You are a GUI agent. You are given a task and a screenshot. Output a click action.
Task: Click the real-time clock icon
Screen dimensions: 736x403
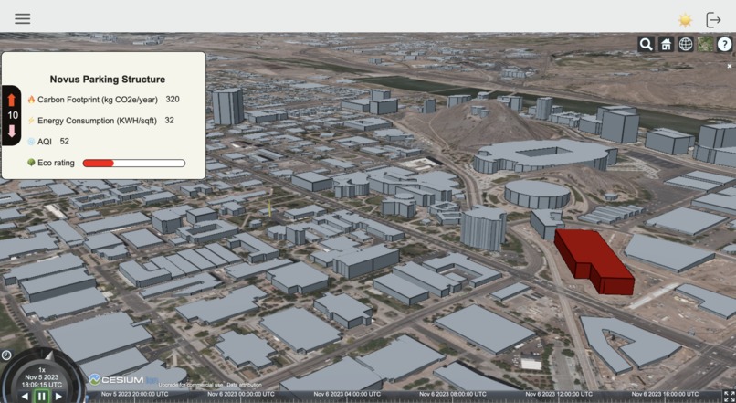click(6, 355)
